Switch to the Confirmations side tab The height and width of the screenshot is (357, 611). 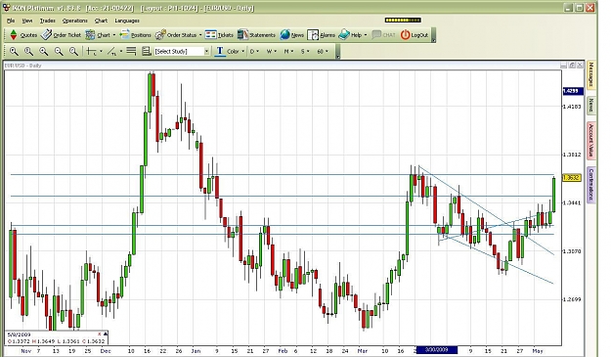click(x=591, y=184)
